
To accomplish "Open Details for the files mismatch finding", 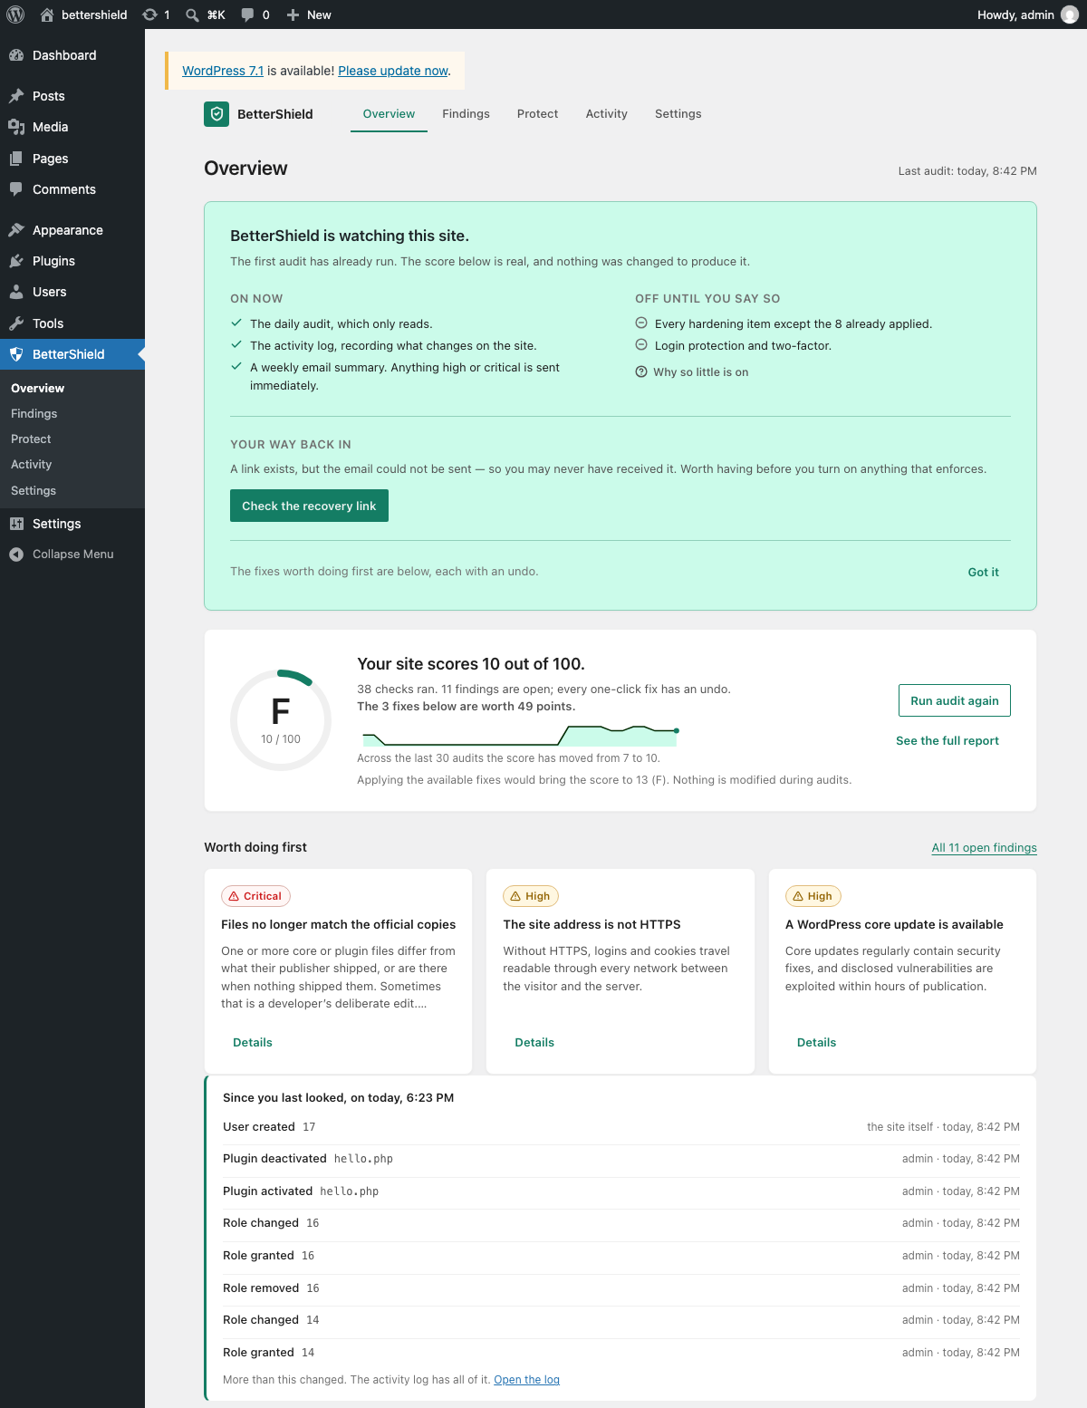I will coord(252,1042).
